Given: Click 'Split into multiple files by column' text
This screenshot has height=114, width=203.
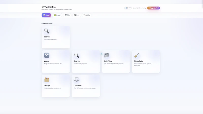Looking at the screenshot, I should click(x=113, y=64).
